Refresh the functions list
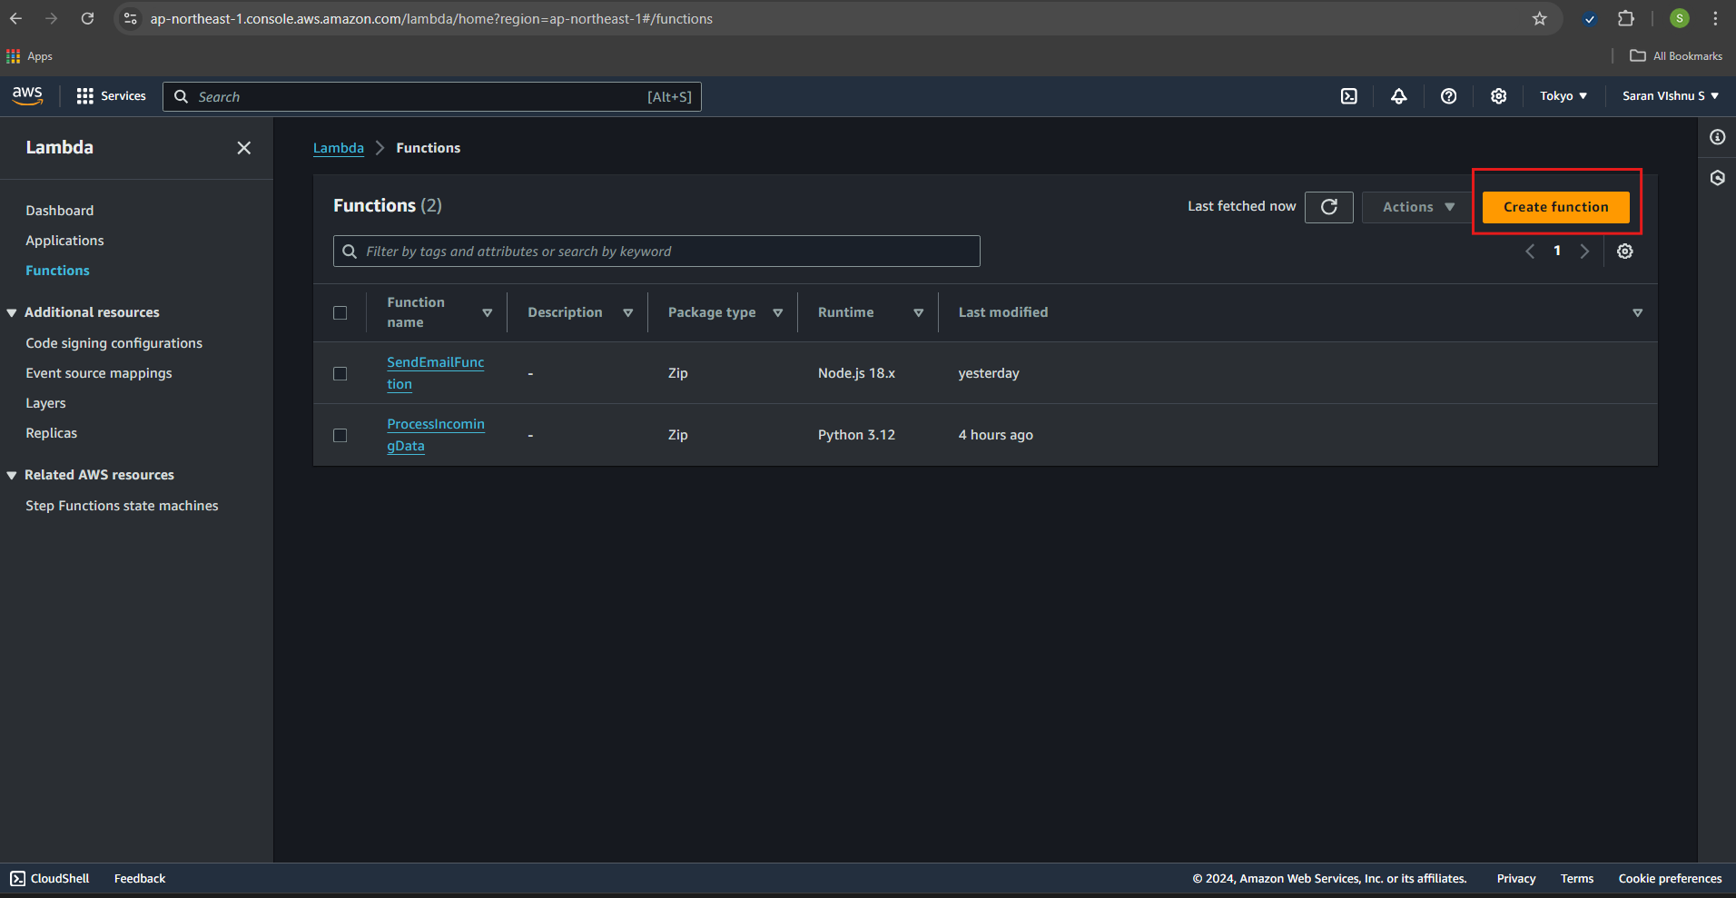The height and width of the screenshot is (898, 1736). (1328, 207)
